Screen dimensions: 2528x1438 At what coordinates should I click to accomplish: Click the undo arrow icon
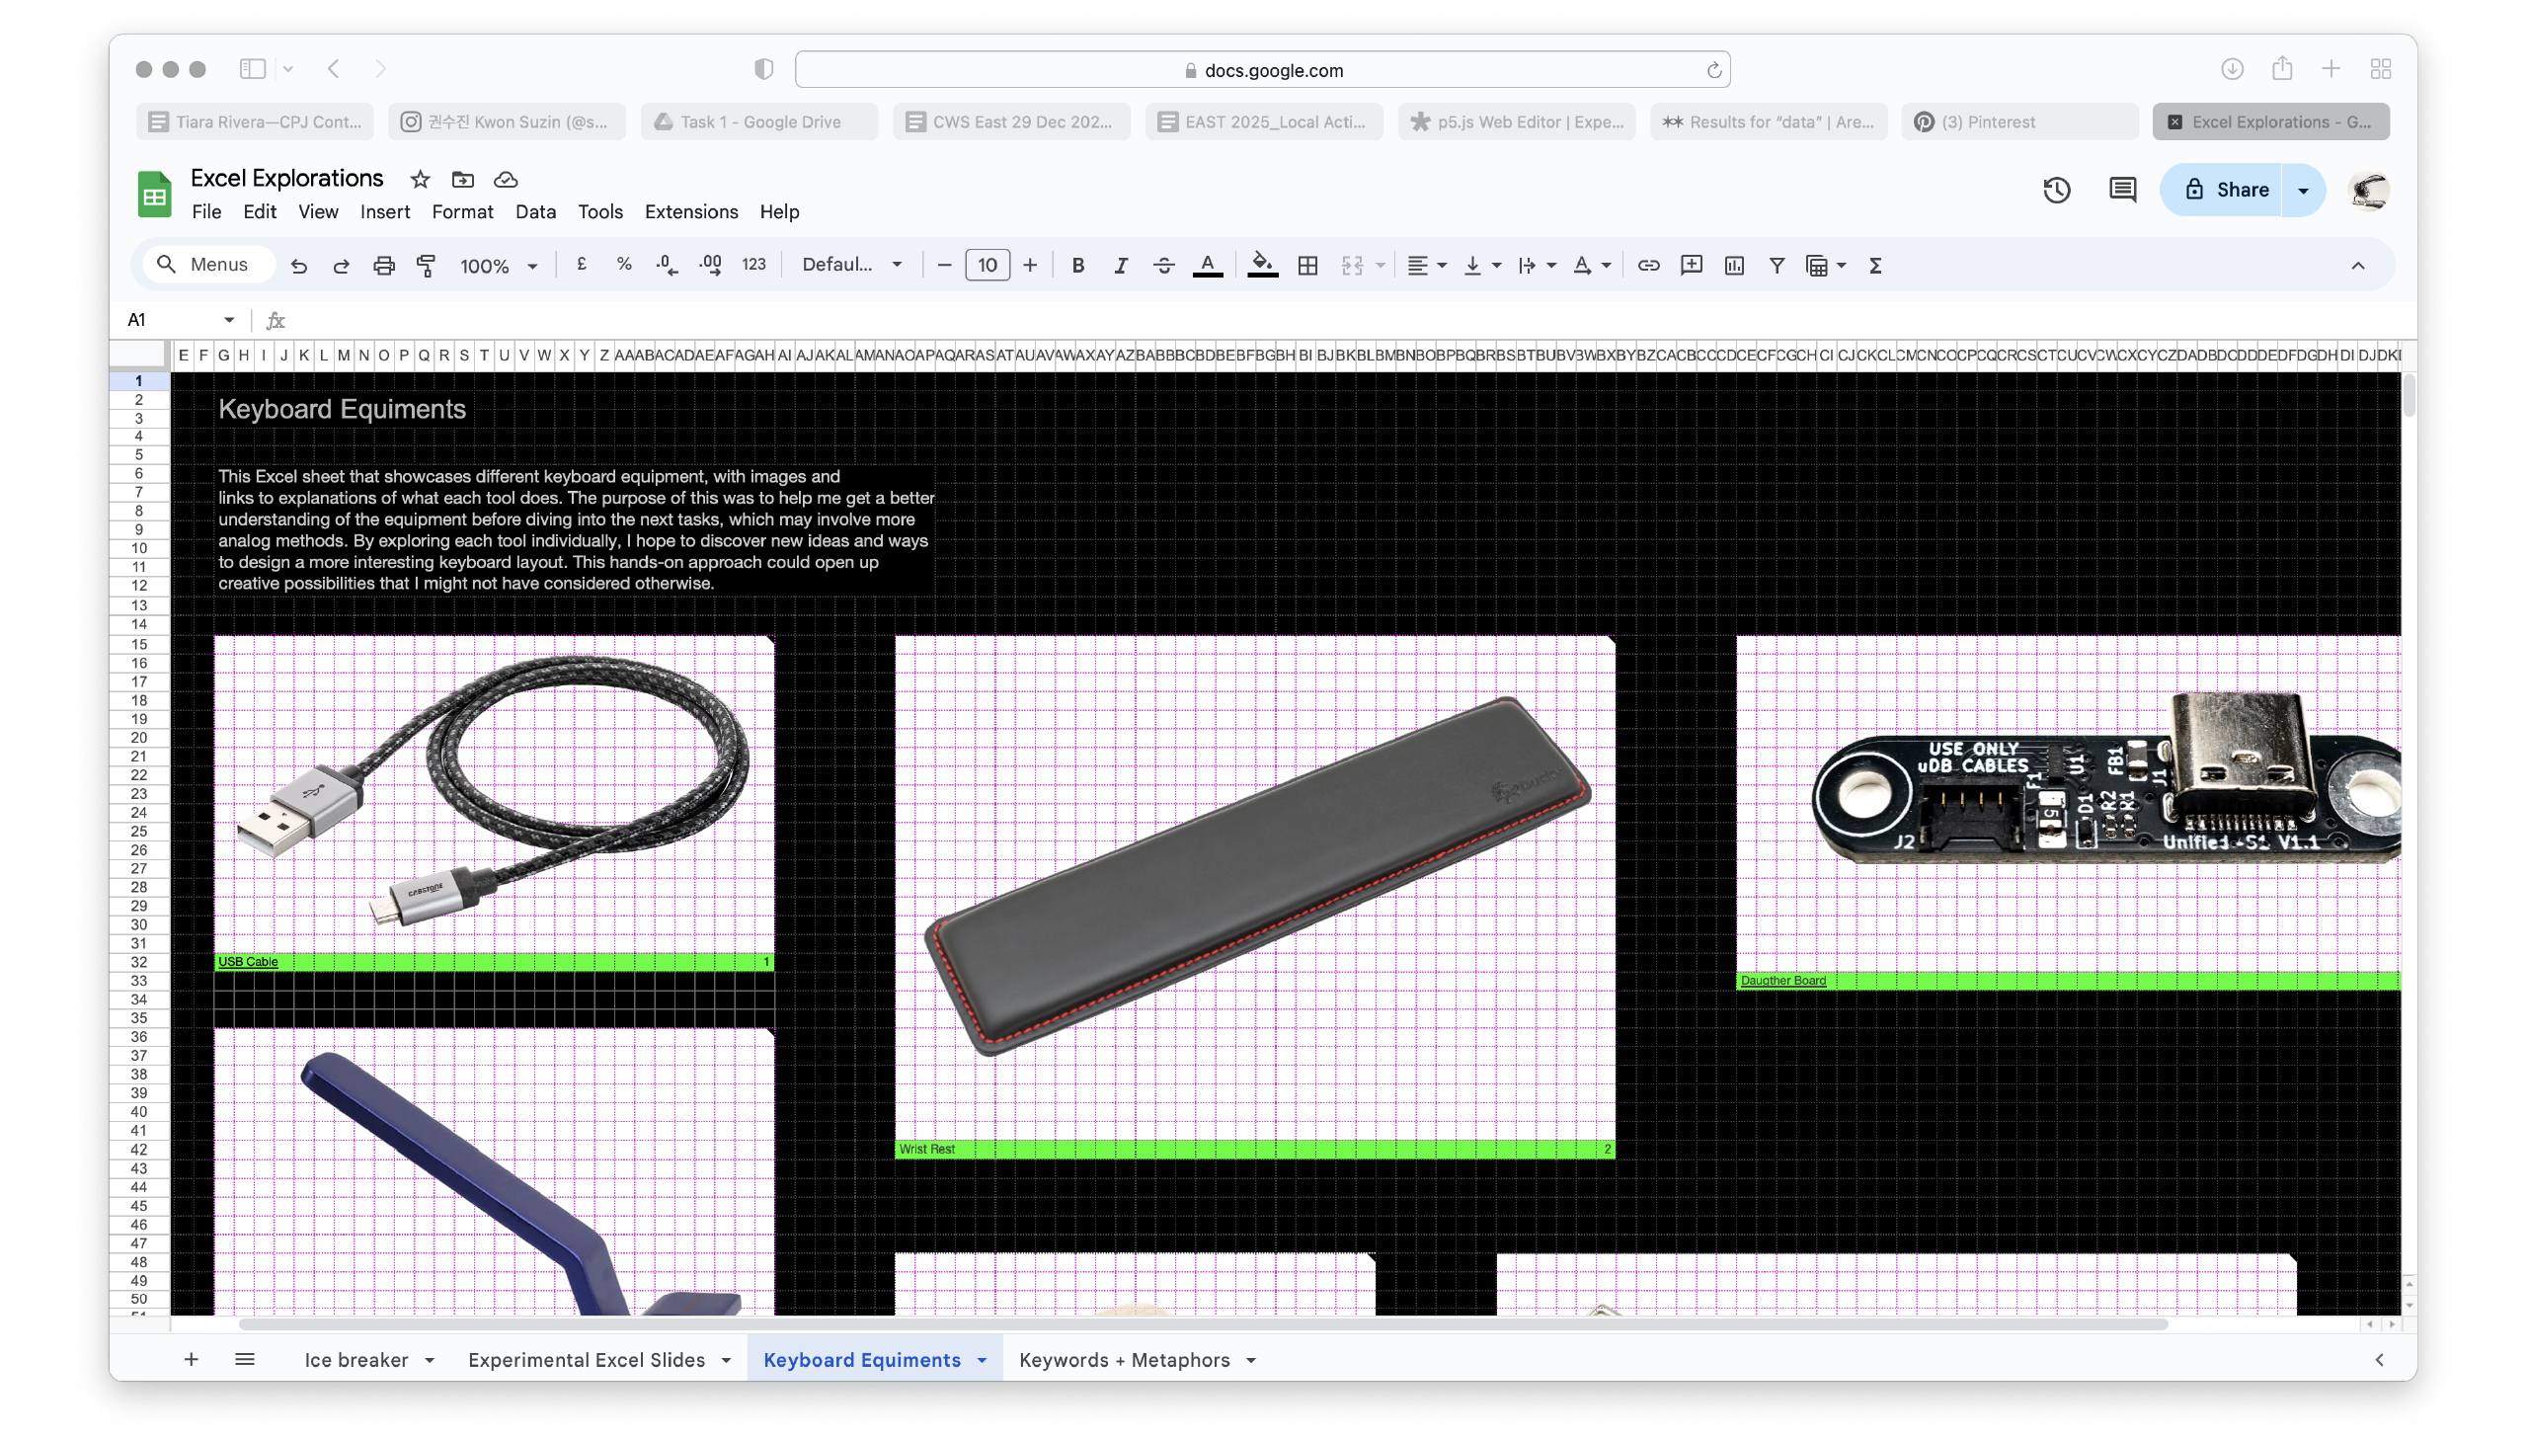(x=298, y=265)
